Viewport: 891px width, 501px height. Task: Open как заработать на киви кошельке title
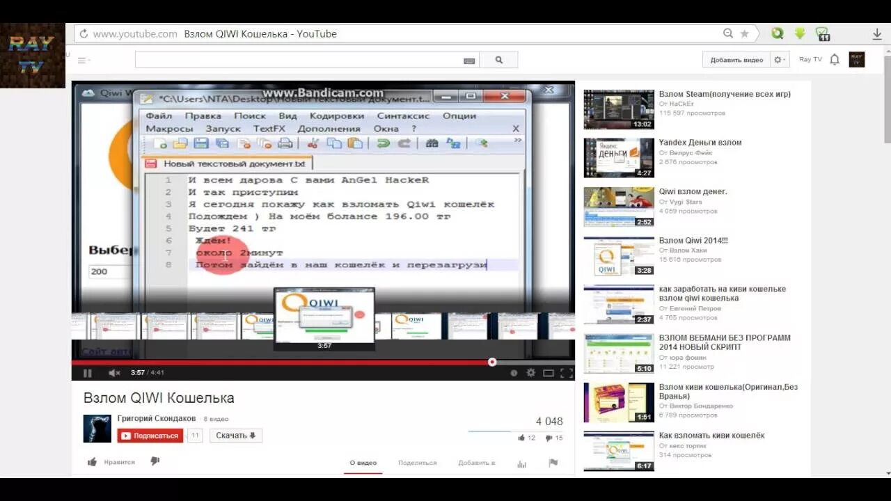(723, 294)
